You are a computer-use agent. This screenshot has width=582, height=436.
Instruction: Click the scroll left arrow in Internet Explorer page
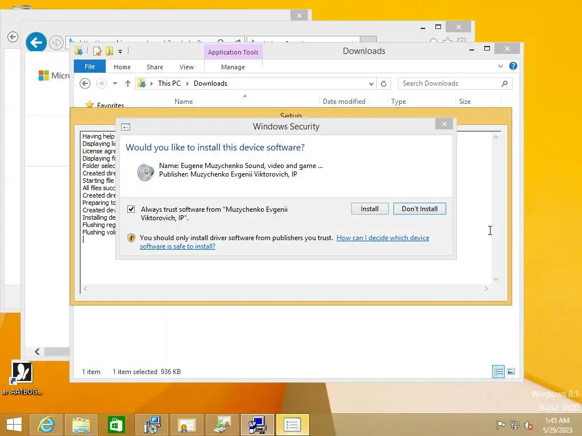click(37, 351)
